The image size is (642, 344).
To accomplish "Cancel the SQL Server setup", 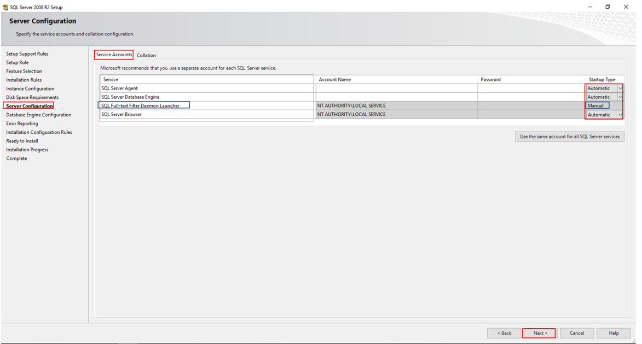I will tap(577, 333).
